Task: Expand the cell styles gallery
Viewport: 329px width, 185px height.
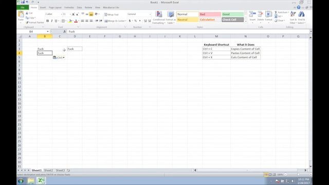Action: [246, 21]
